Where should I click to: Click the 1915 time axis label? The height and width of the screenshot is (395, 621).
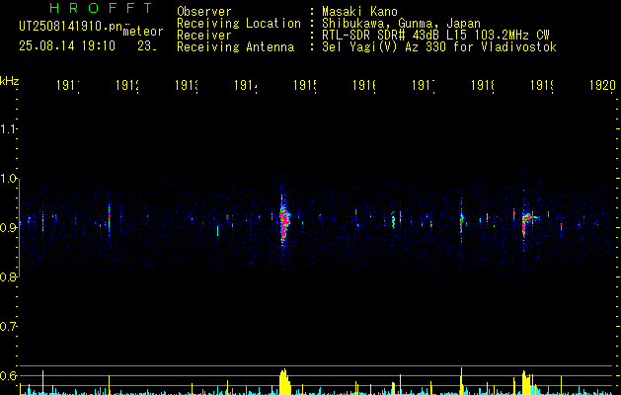(x=305, y=85)
